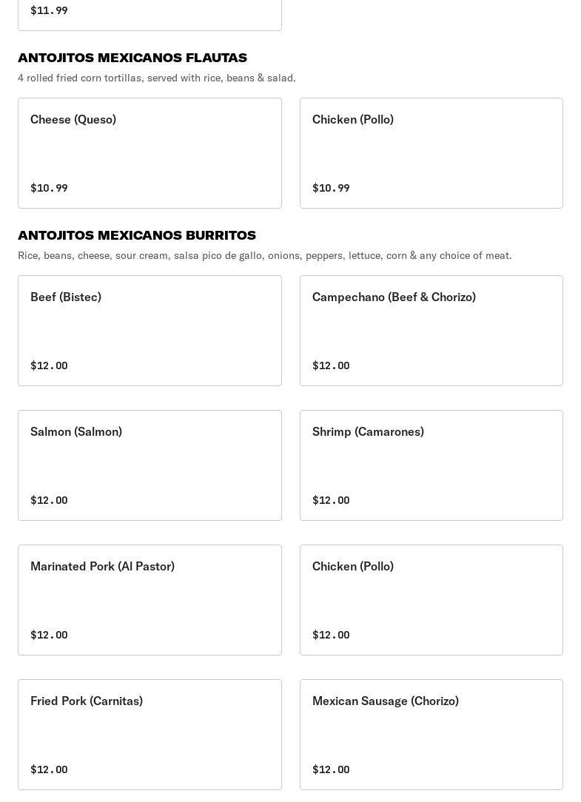Select the Chicken (Pollo) flautas card
Screen dimensions: 581x802
(431, 152)
